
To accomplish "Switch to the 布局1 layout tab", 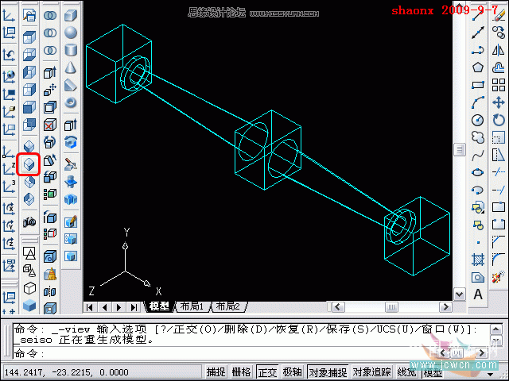I will pos(191,306).
